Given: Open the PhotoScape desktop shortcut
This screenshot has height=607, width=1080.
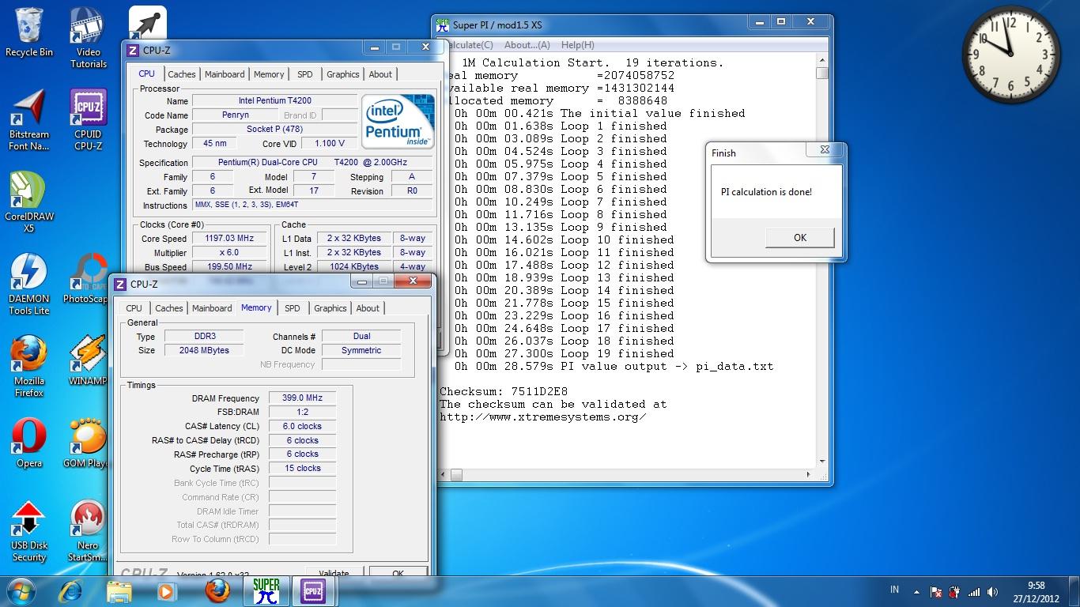Looking at the screenshot, I should click(88, 278).
